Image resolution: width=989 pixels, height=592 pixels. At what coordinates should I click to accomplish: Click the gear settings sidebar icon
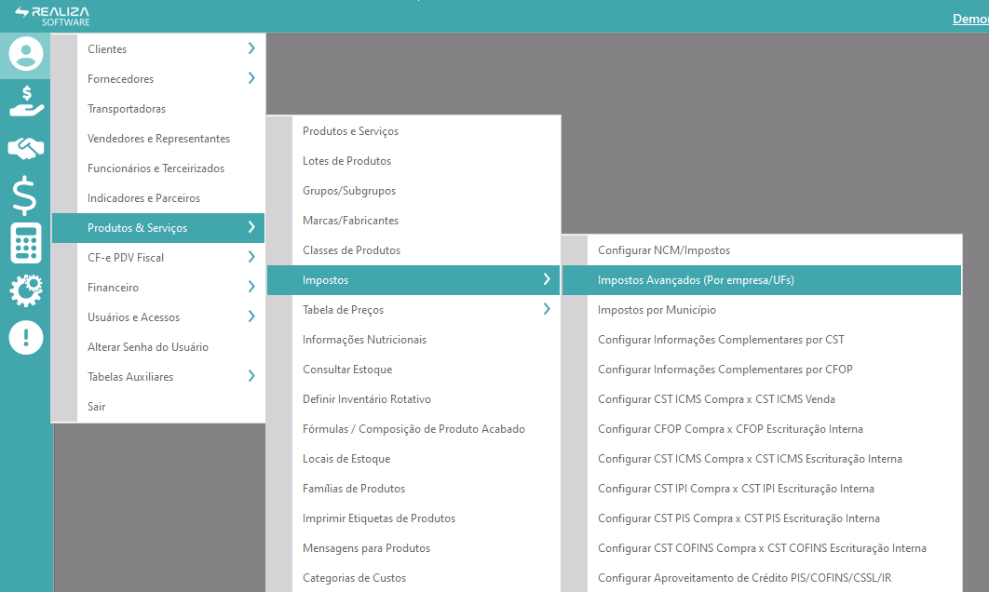tap(26, 290)
